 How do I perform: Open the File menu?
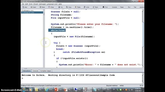(23, 4)
